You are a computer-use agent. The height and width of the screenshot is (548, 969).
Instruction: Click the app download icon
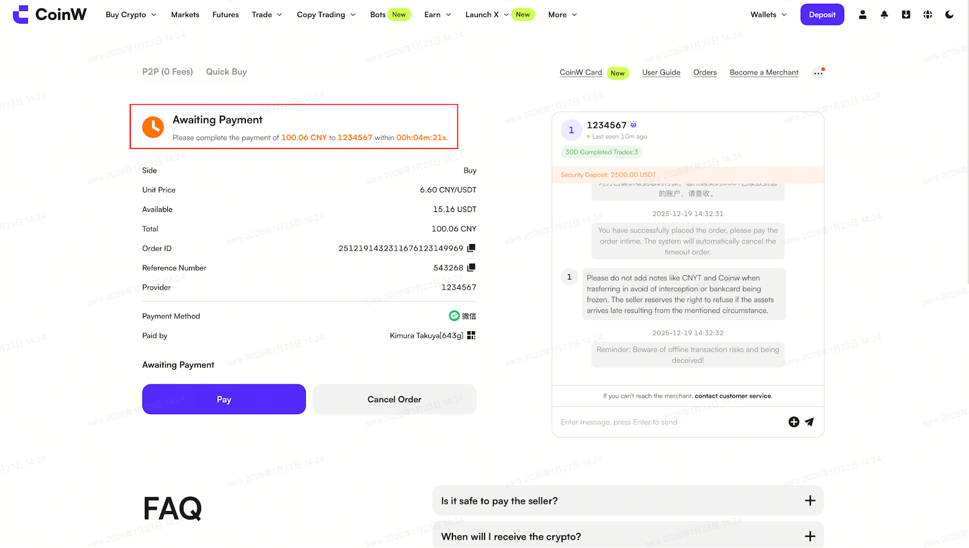(x=906, y=15)
